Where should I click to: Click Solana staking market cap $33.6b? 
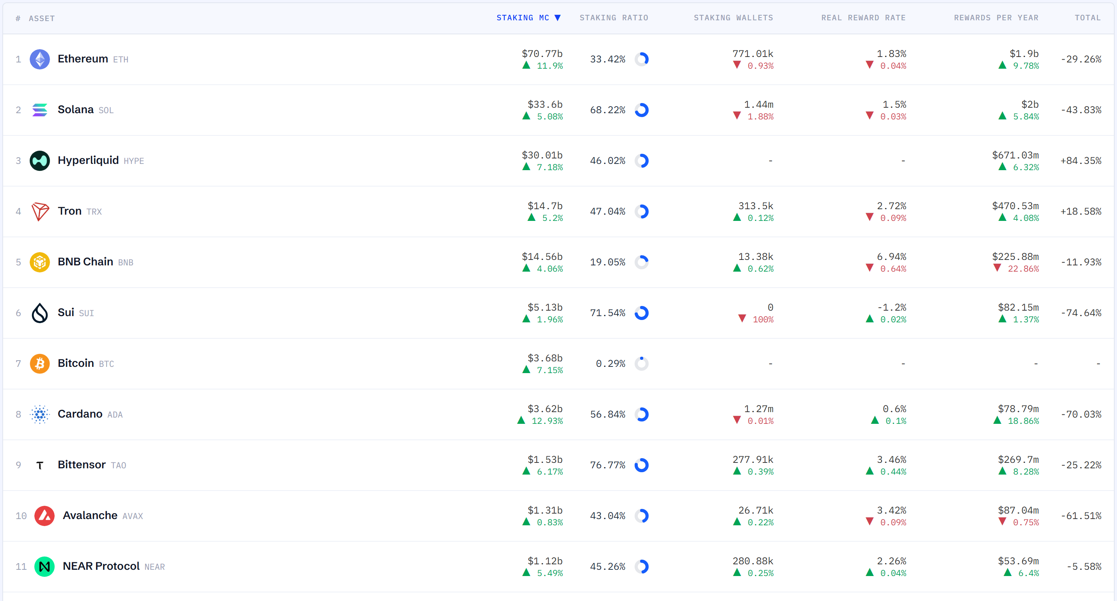tap(545, 105)
